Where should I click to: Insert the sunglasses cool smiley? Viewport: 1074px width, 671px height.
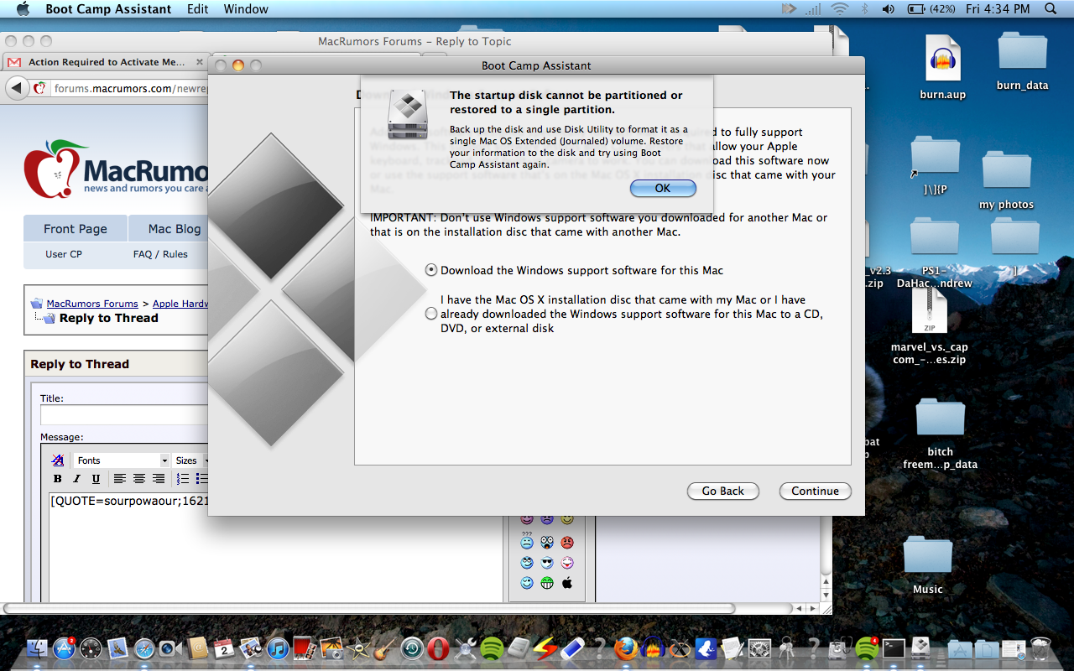[547, 563]
